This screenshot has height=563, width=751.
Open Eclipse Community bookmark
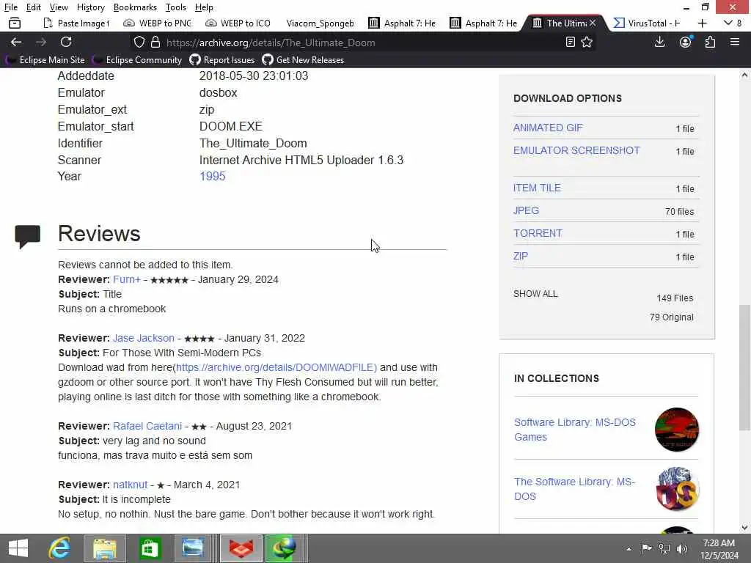138,60
